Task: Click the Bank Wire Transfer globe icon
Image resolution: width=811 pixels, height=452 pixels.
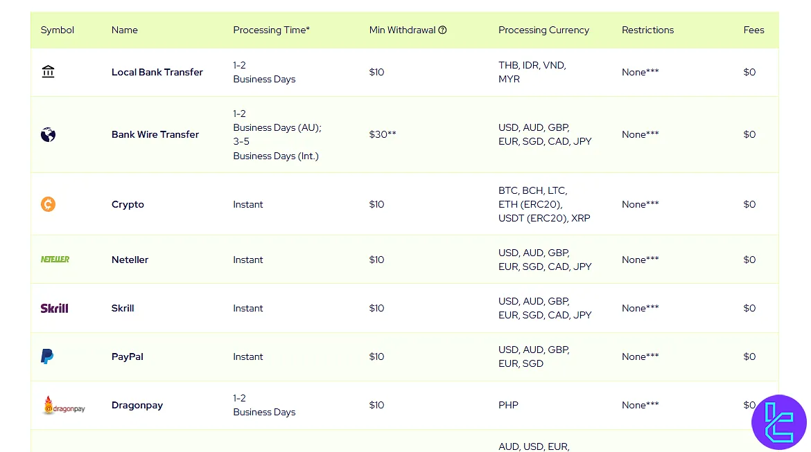Action: [48, 134]
